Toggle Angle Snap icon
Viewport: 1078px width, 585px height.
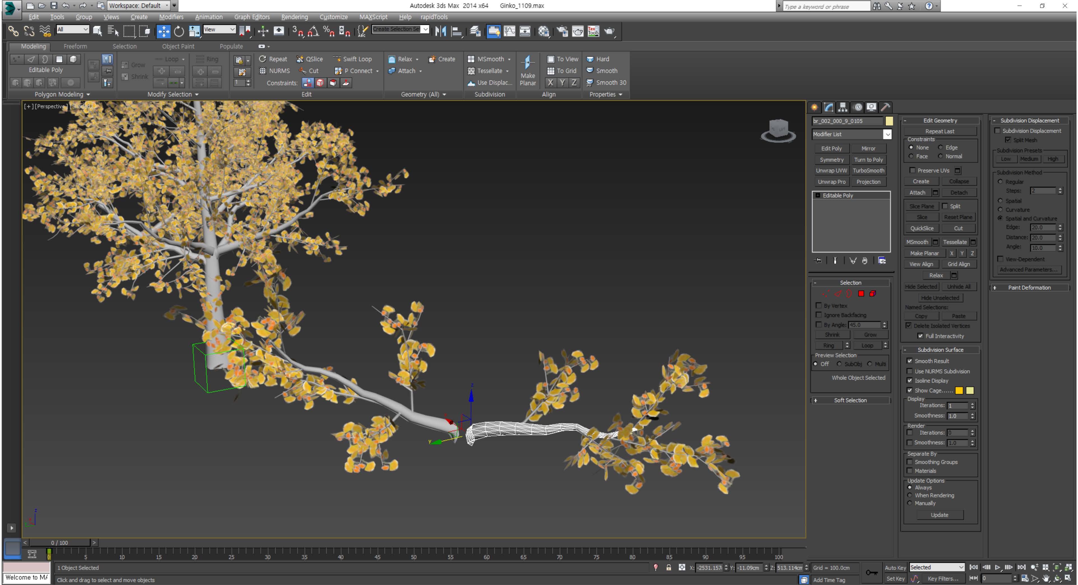coord(313,31)
